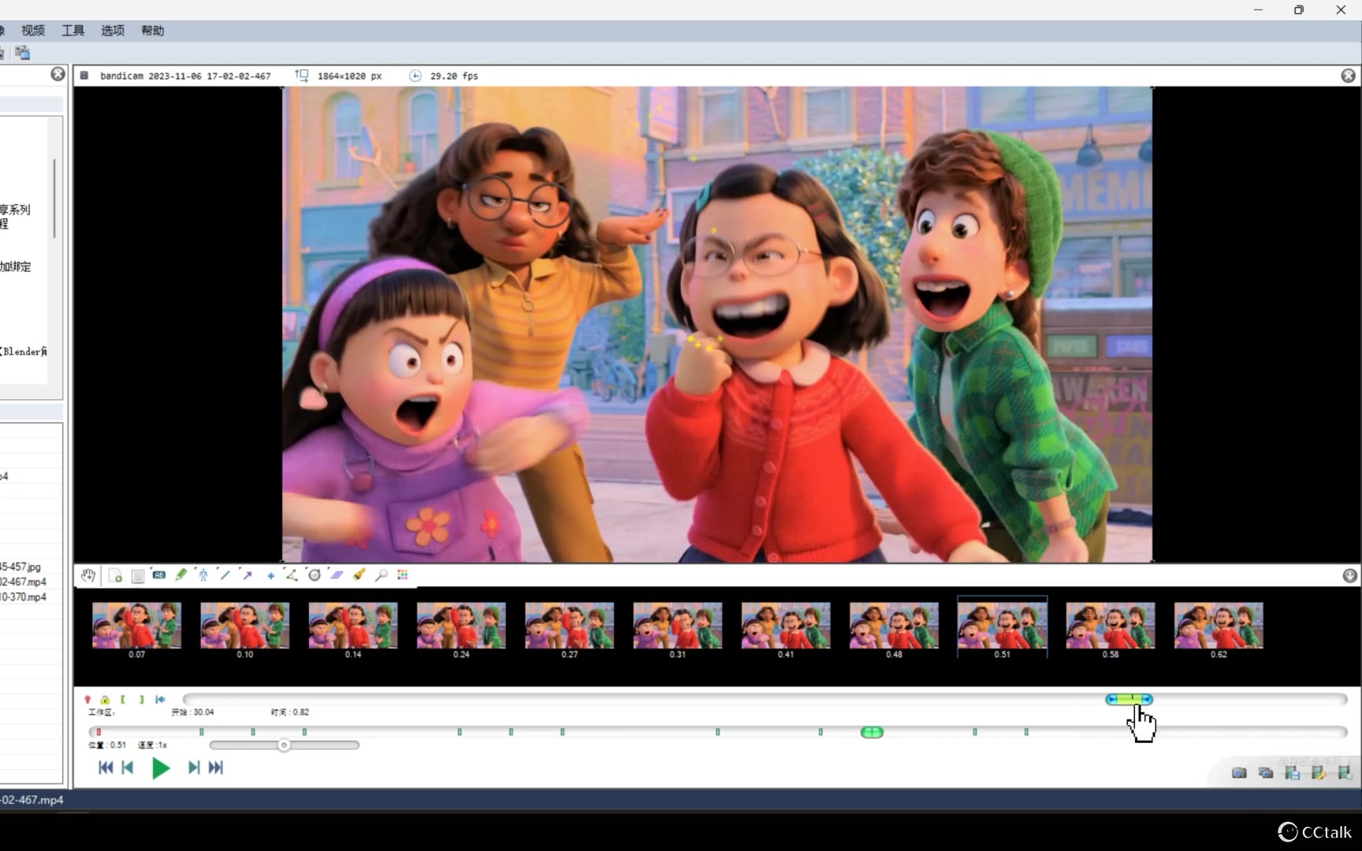Open the 选项 menu
This screenshot has height=851, width=1362.
coord(113,31)
